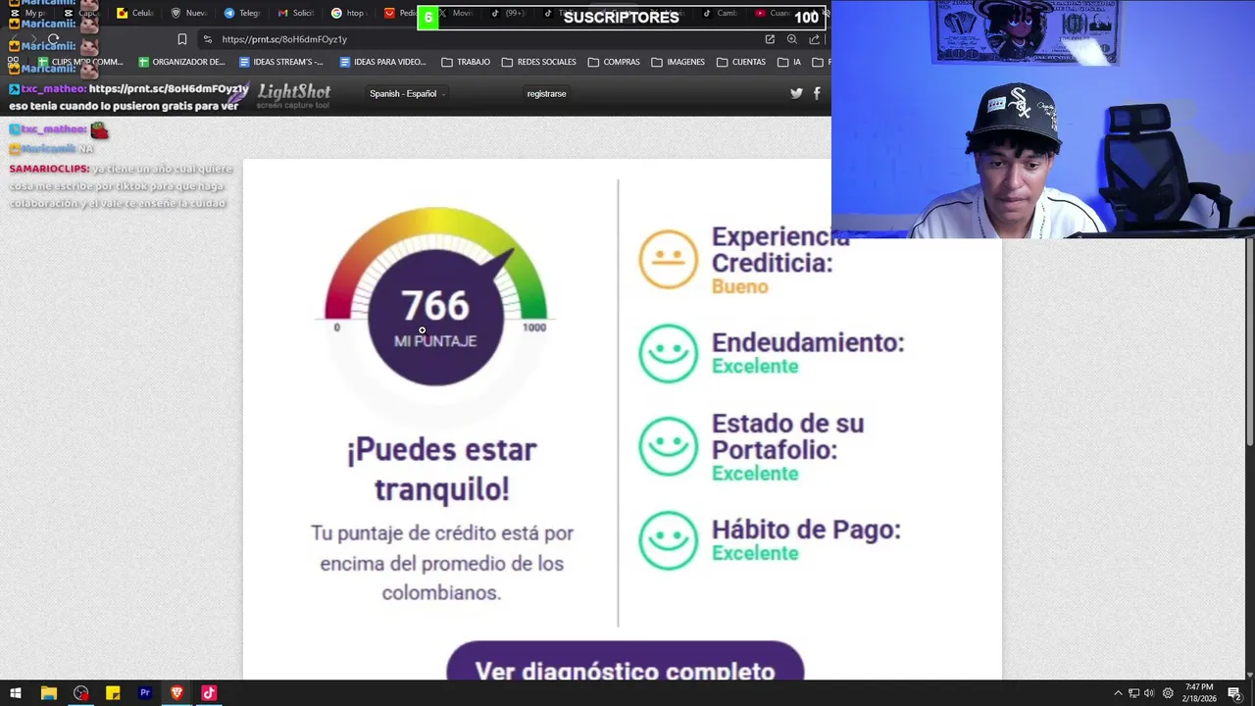This screenshot has width=1255, height=706.
Task: Open the IA bookmarks folder
Action: pos(789,62)
